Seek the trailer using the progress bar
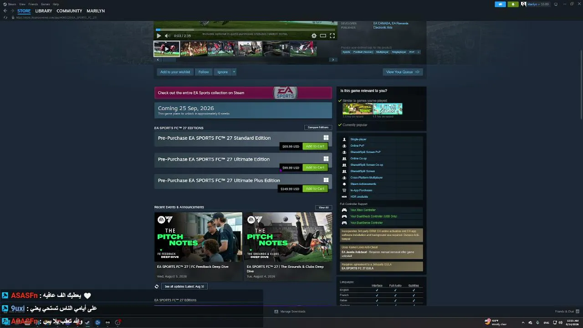 [245, 30]
